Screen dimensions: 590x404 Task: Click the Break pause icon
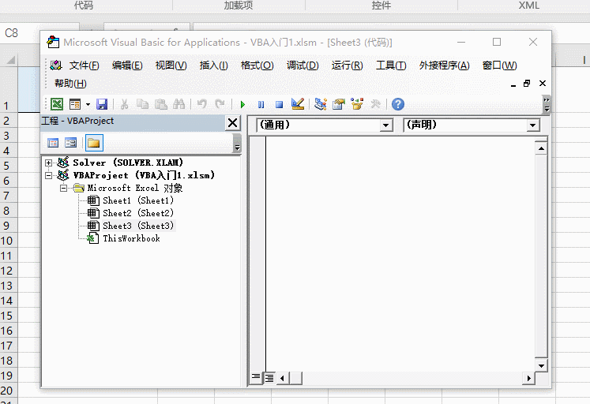261,104
